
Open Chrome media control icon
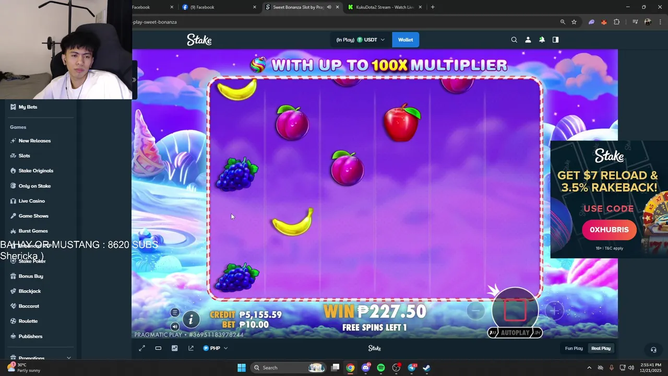pyautogui.click(x=635, y=22)
